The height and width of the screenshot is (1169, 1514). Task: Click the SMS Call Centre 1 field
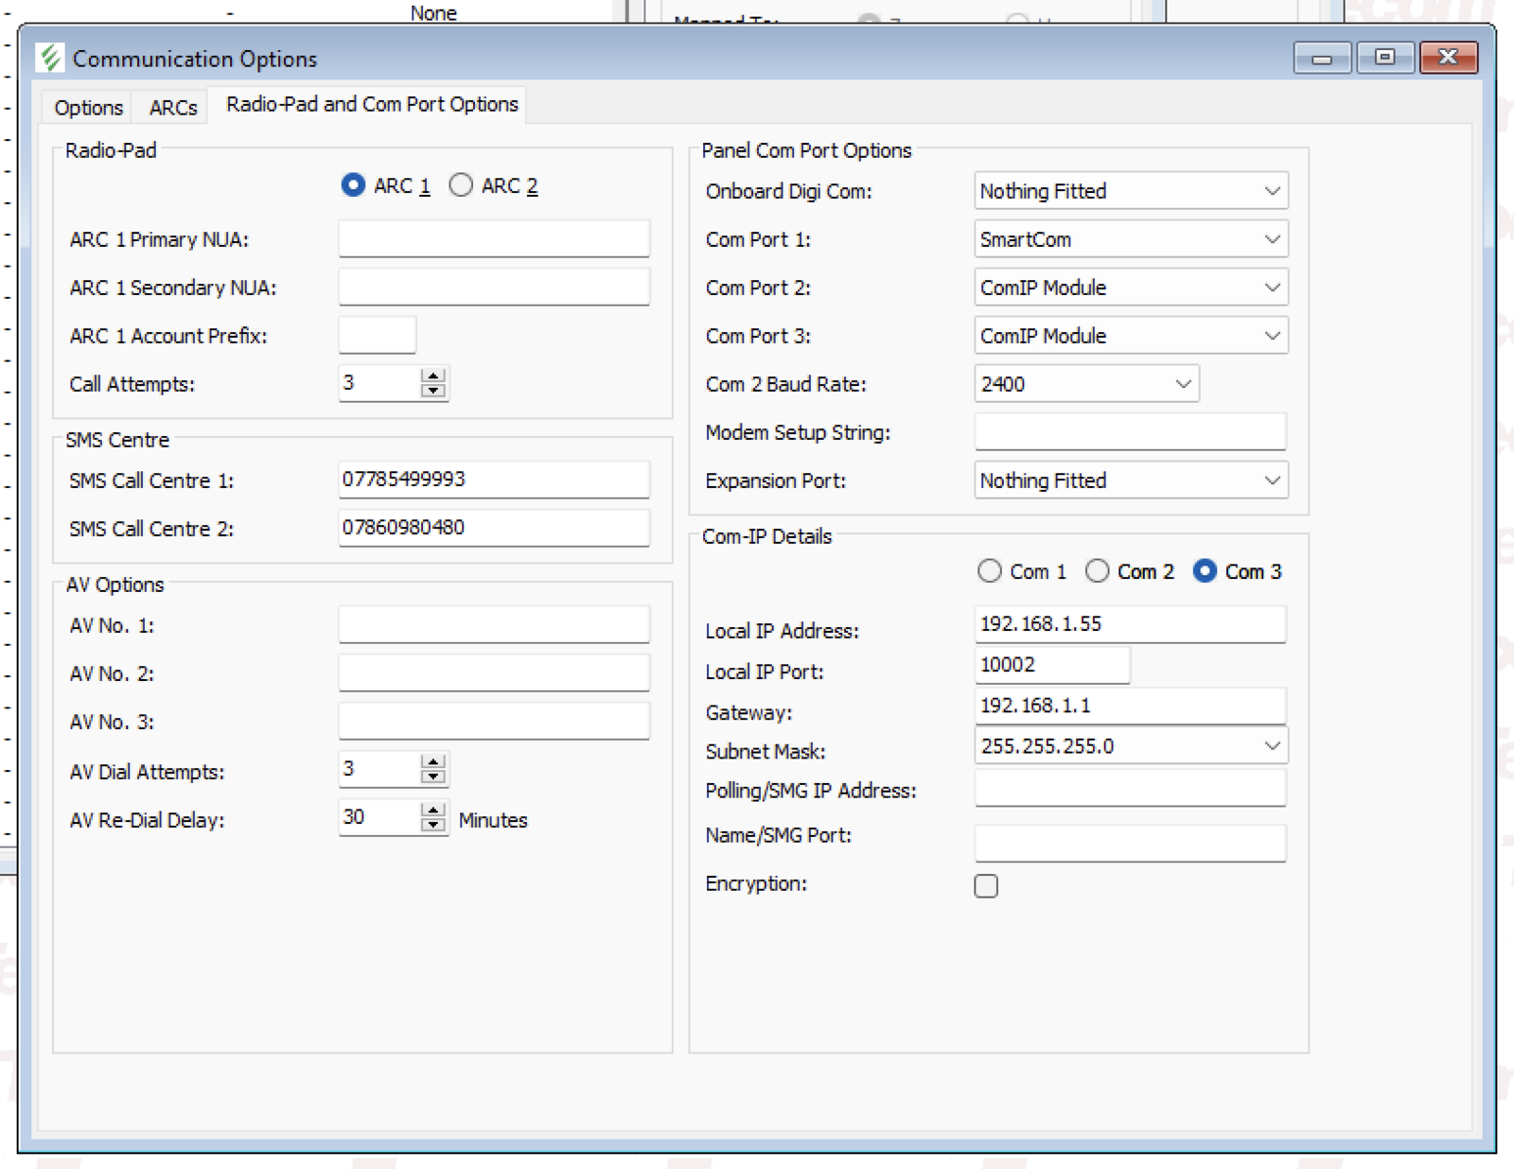pos(494,480)
